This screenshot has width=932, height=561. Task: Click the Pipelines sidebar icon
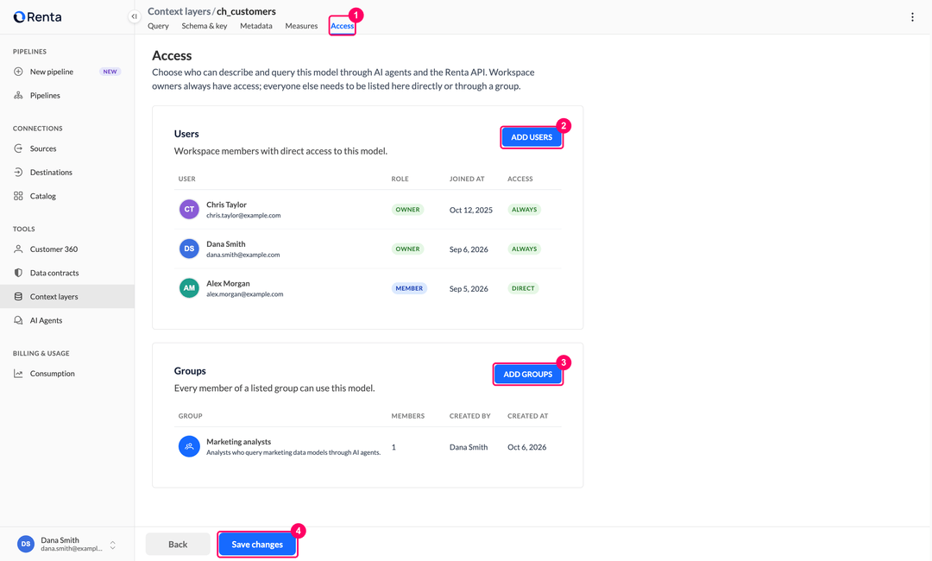point(18,95)
